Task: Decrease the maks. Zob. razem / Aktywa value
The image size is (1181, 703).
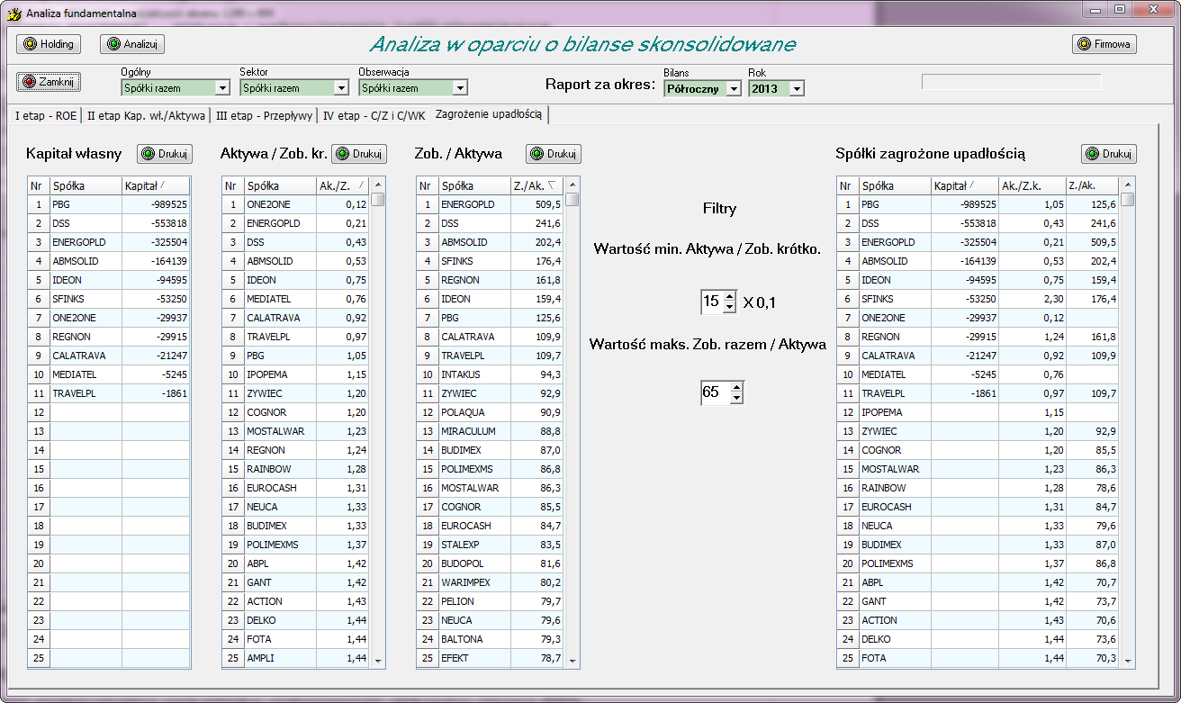Action: tap(737, 399)
